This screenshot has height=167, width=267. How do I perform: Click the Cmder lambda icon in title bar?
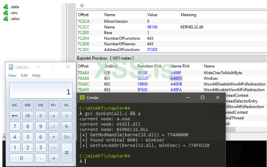(82, 97)
